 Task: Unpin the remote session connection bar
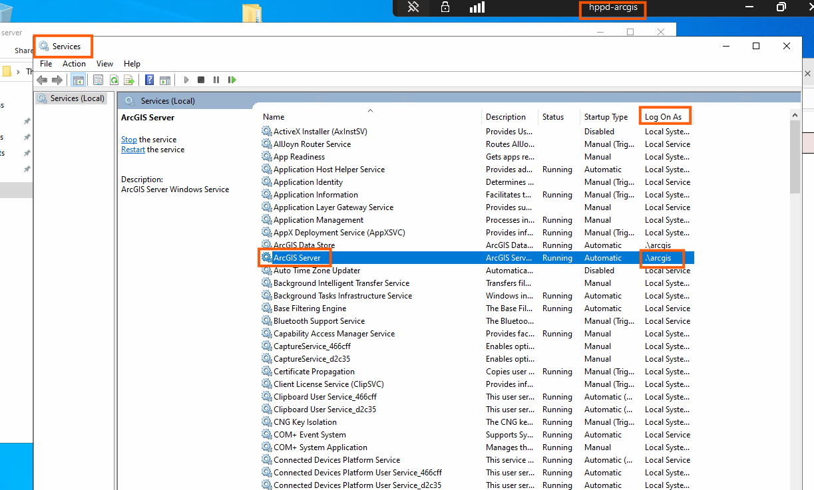click(x=413, y=7)
